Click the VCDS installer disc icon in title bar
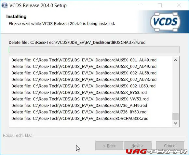Screen dimensions: 189x155 pos(5,6)
